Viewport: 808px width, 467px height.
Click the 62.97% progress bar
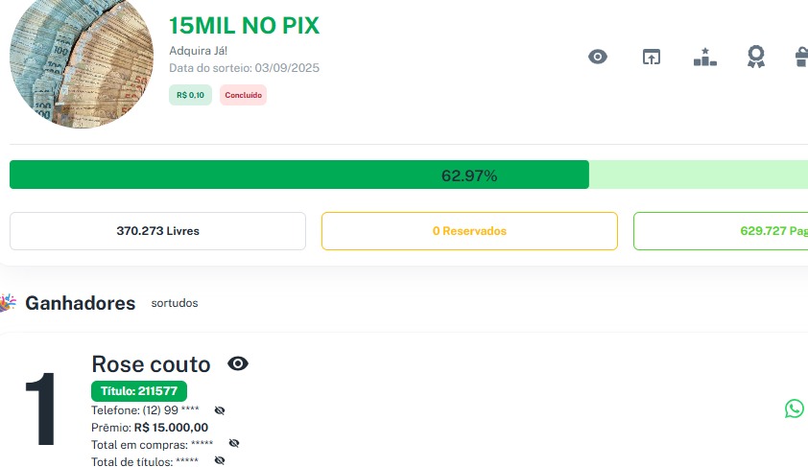[x=409, y=175]
